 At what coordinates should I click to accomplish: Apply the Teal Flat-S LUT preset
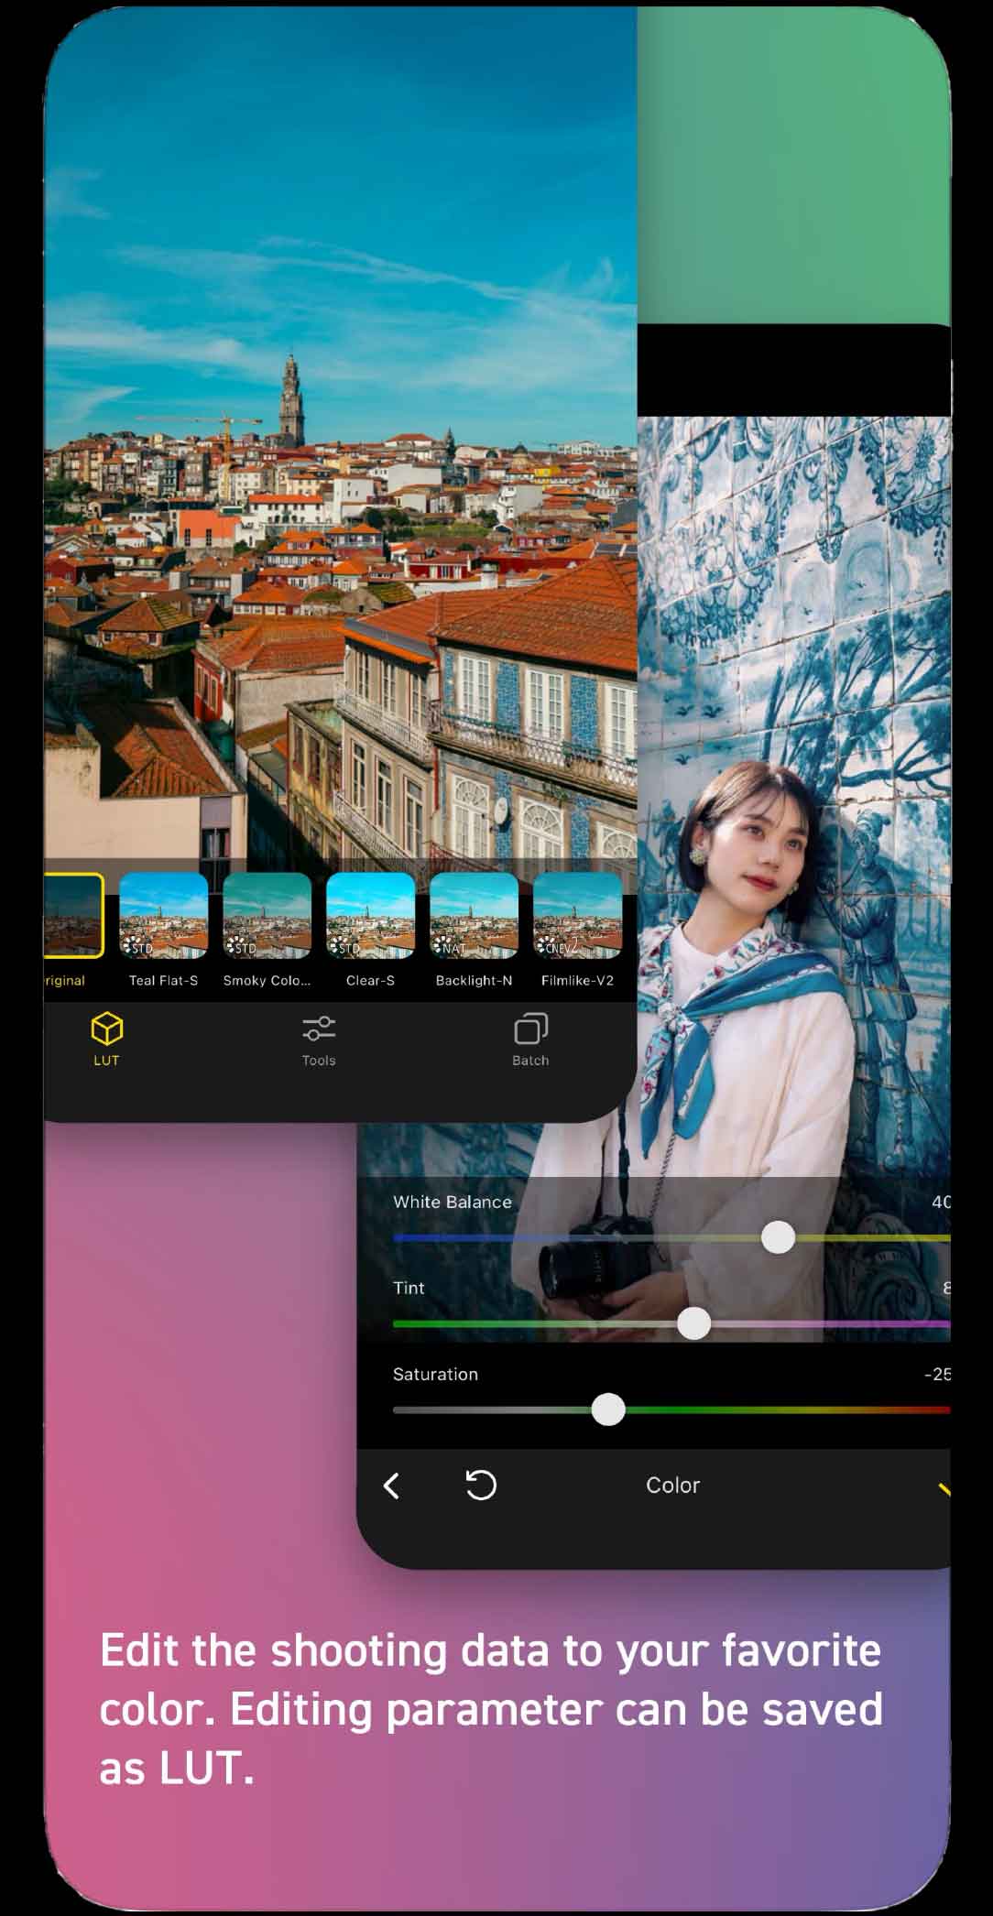point(164,915)
